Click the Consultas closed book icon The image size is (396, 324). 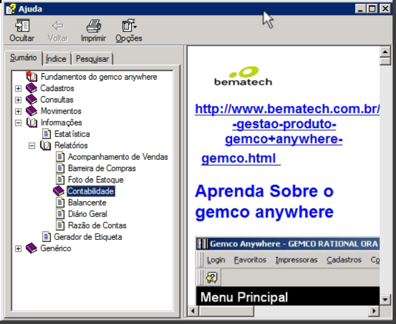coord(32,100)
